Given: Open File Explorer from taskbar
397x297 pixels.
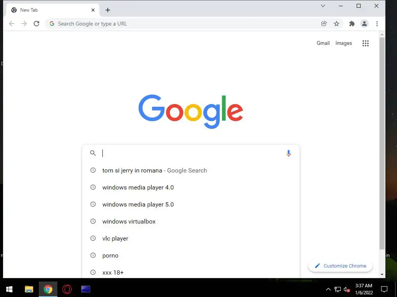Looking at the screenshot, I should coord(29,289).
